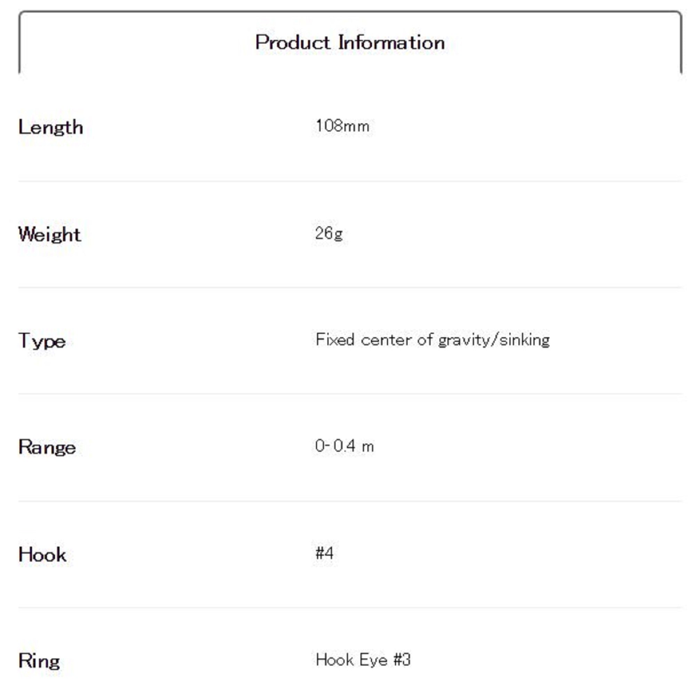Click the divider between Type and Range rows
This screenshot has width=696, height=694.
point(349,394)
